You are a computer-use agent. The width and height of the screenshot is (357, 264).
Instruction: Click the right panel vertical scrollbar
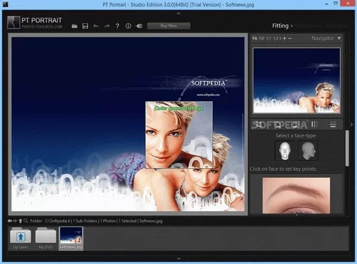pyautogui.click(x=347, y=149)
